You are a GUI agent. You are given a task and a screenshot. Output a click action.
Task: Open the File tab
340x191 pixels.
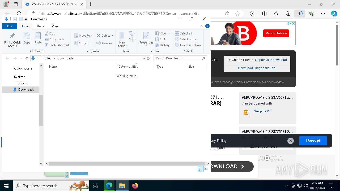10,26
